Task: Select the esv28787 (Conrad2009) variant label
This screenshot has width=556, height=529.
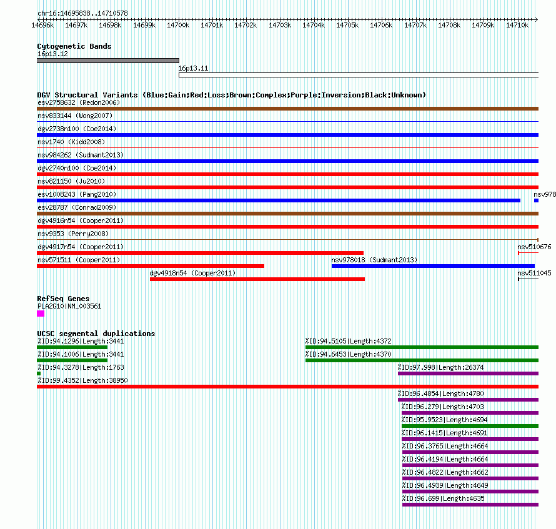Action: (77, 207)
